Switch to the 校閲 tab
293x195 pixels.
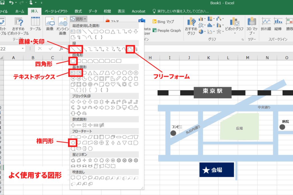point(107,11)
